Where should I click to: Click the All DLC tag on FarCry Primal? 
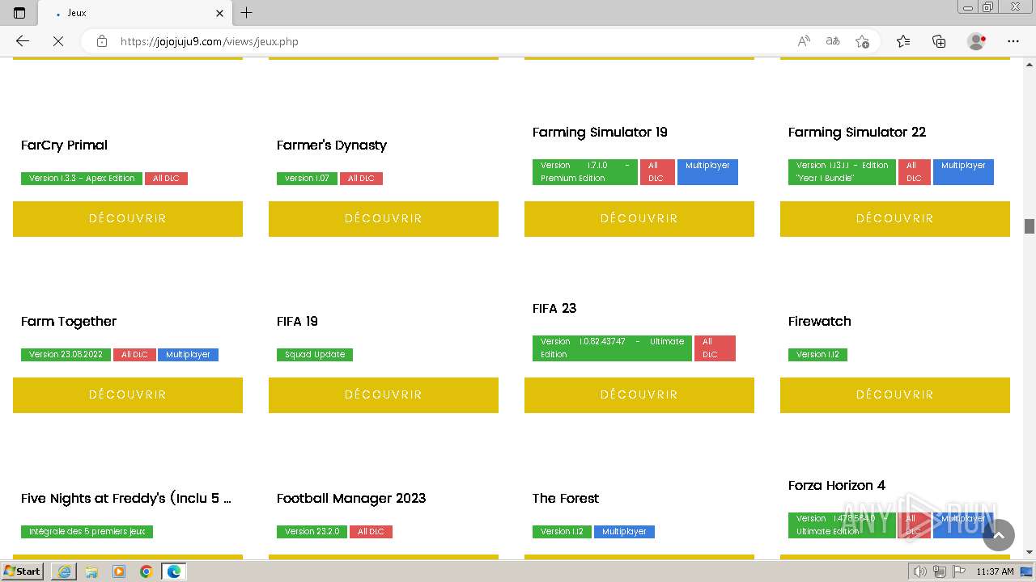pyautogui.click(x=166, y=179)
